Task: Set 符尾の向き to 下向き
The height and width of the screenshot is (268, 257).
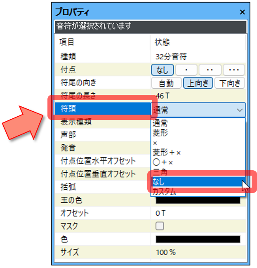Action: tap(230, 83)
